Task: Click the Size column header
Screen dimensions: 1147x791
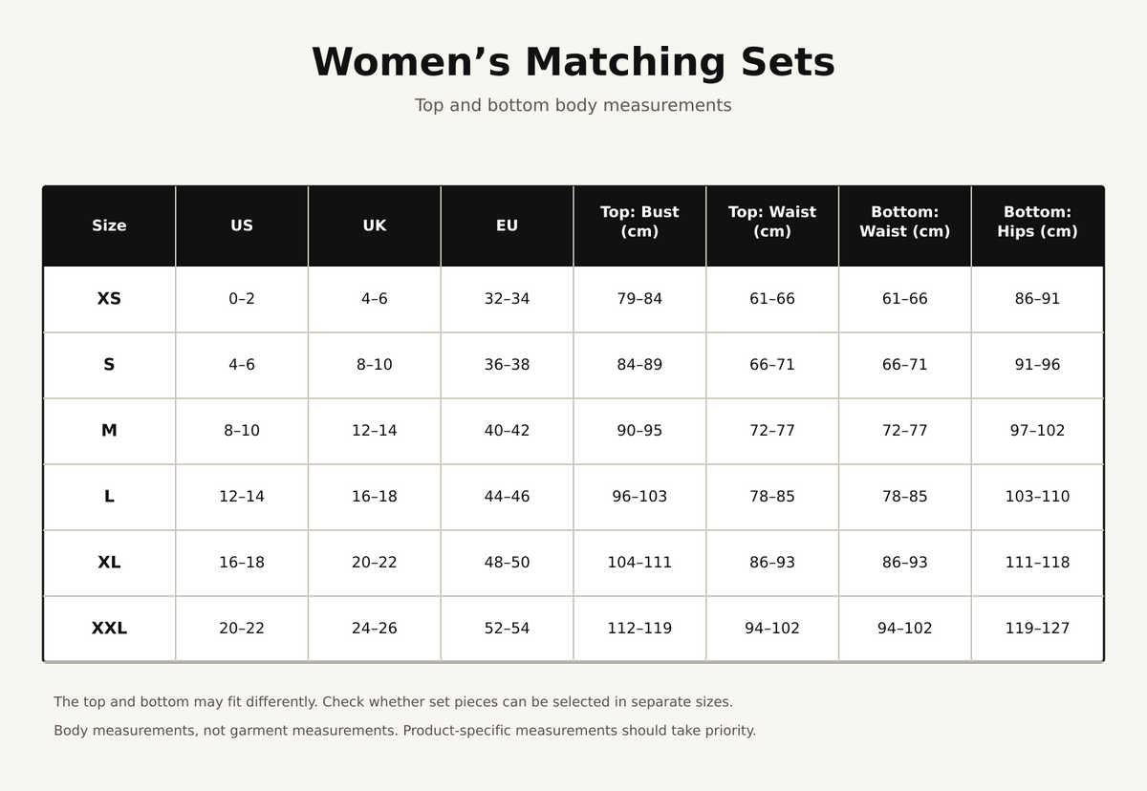Action: [109, 225]
